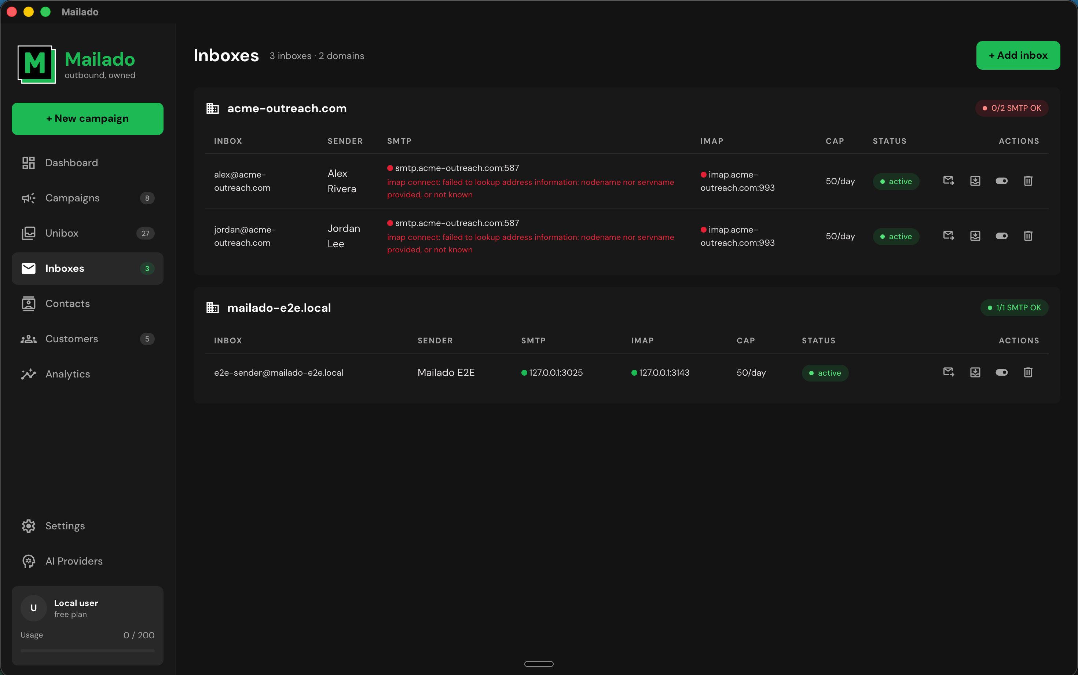The height and width of the screenshot is (675, 1078).
Task: Delete the alex@acme-outreach.com inbox
Action: [x=1028, y=181]
